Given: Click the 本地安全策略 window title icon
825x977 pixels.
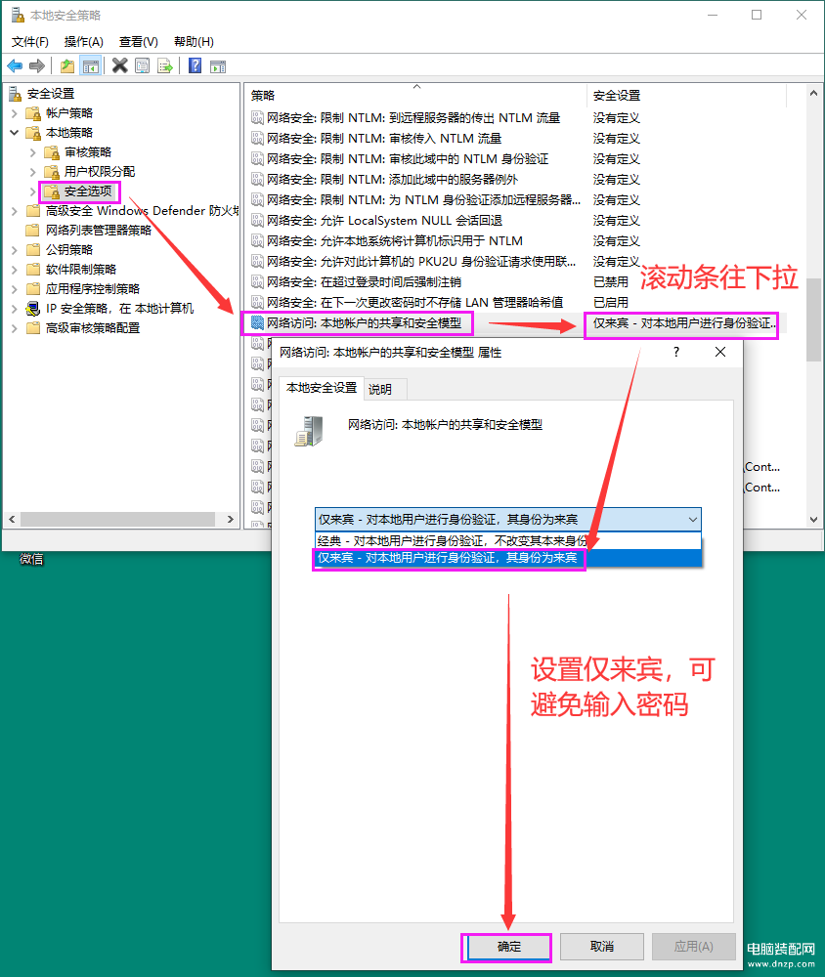Looking at the screenshot, I should [x=18, y=15].
